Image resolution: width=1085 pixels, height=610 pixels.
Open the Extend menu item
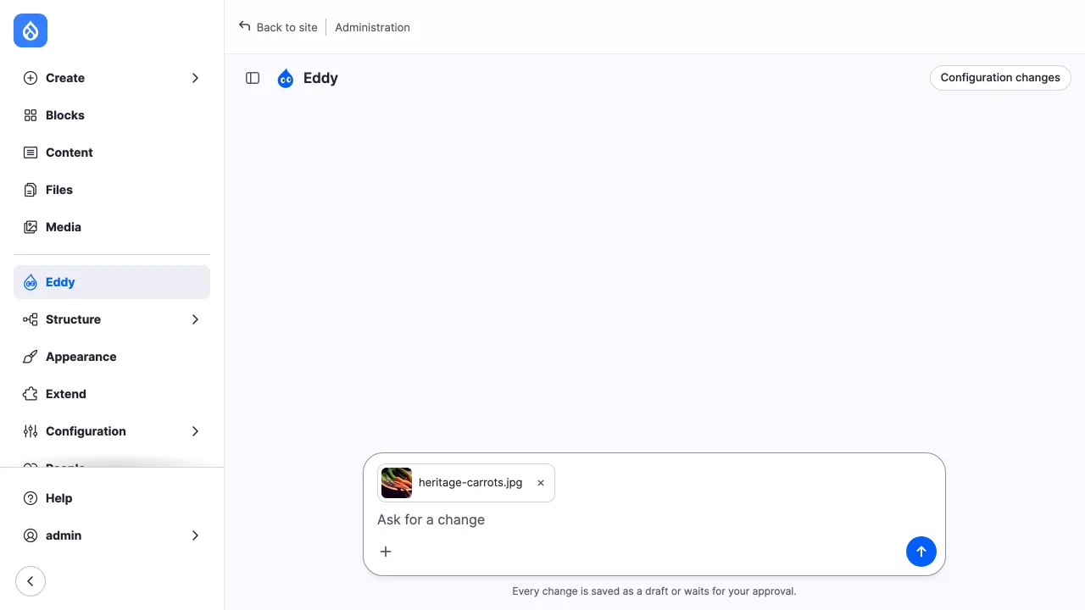pos(112,394)
